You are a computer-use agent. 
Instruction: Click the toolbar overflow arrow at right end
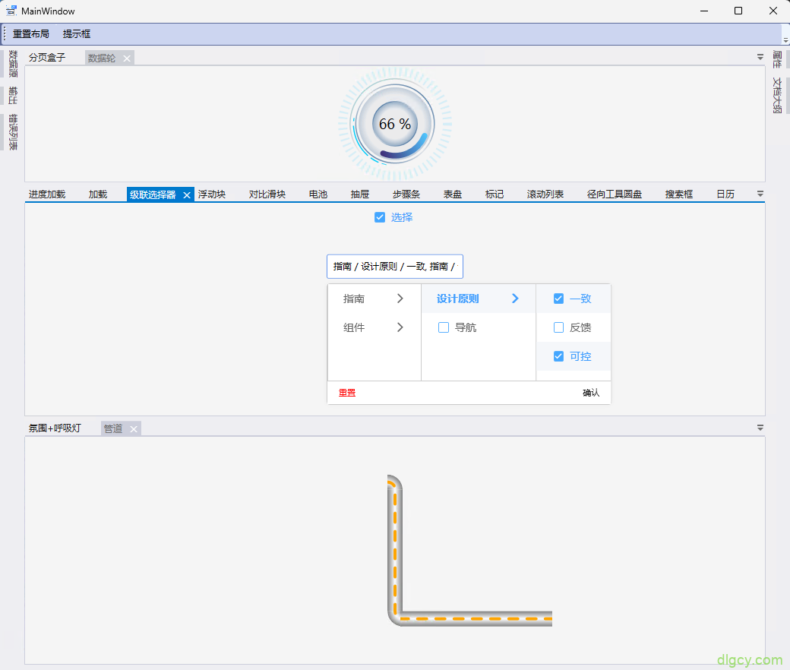785,39
